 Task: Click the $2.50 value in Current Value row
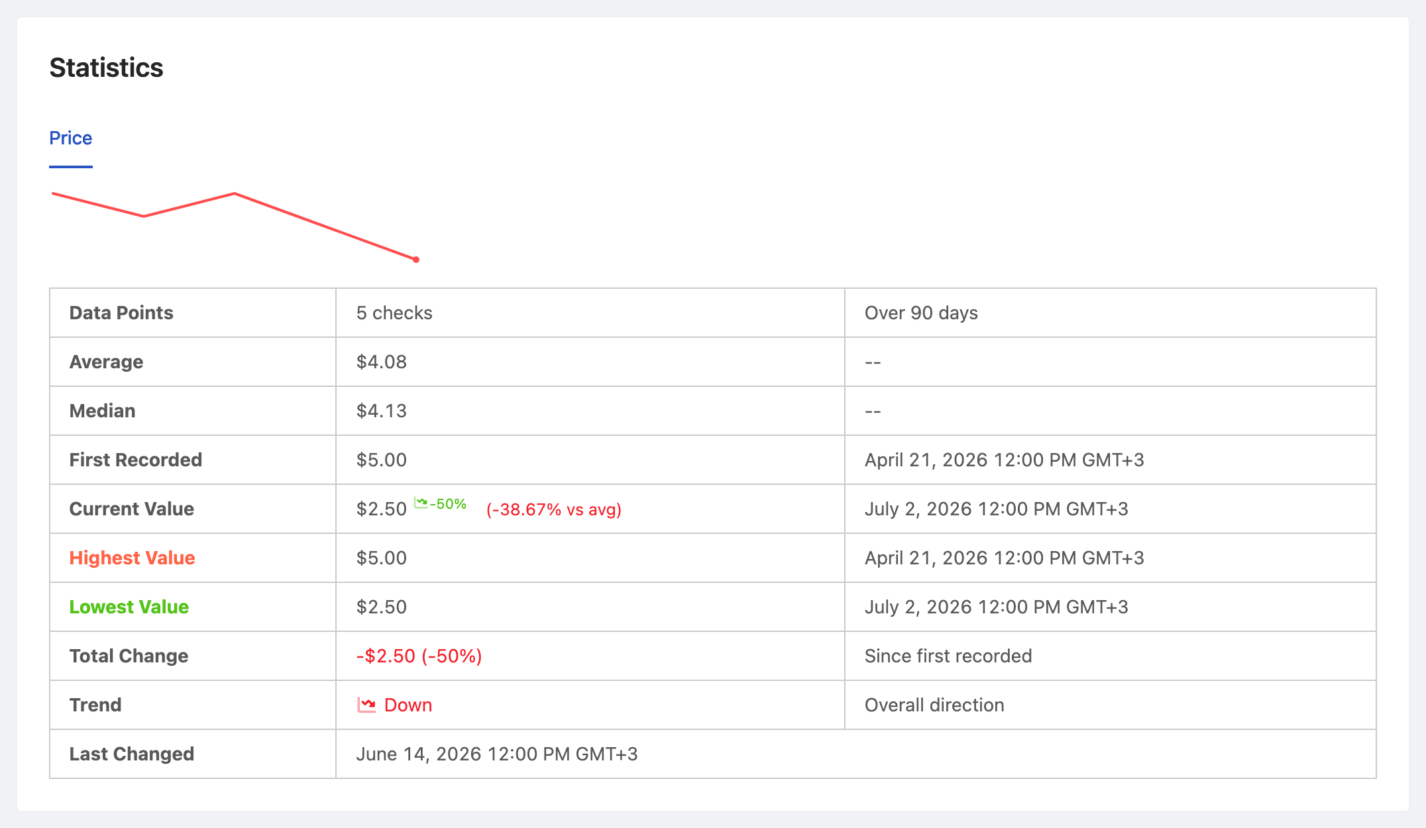click(382, 509)
